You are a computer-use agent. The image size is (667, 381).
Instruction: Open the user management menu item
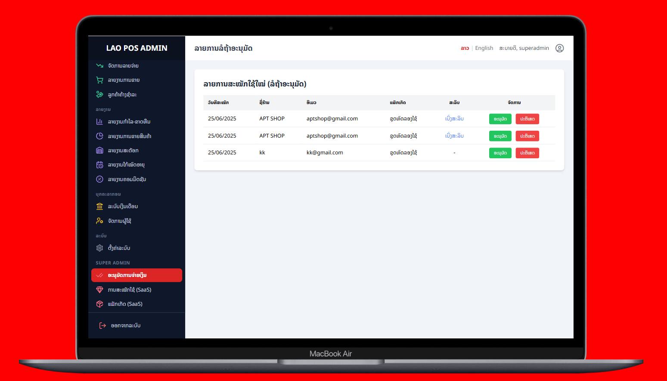[119, 221]
